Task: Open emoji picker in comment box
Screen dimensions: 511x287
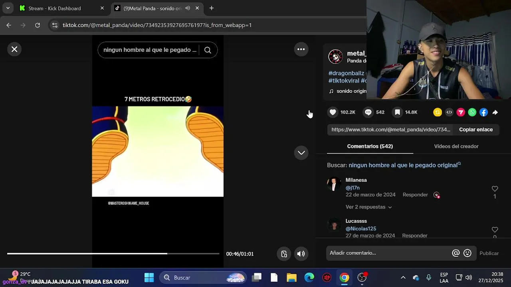Action: tap(467, 253)
